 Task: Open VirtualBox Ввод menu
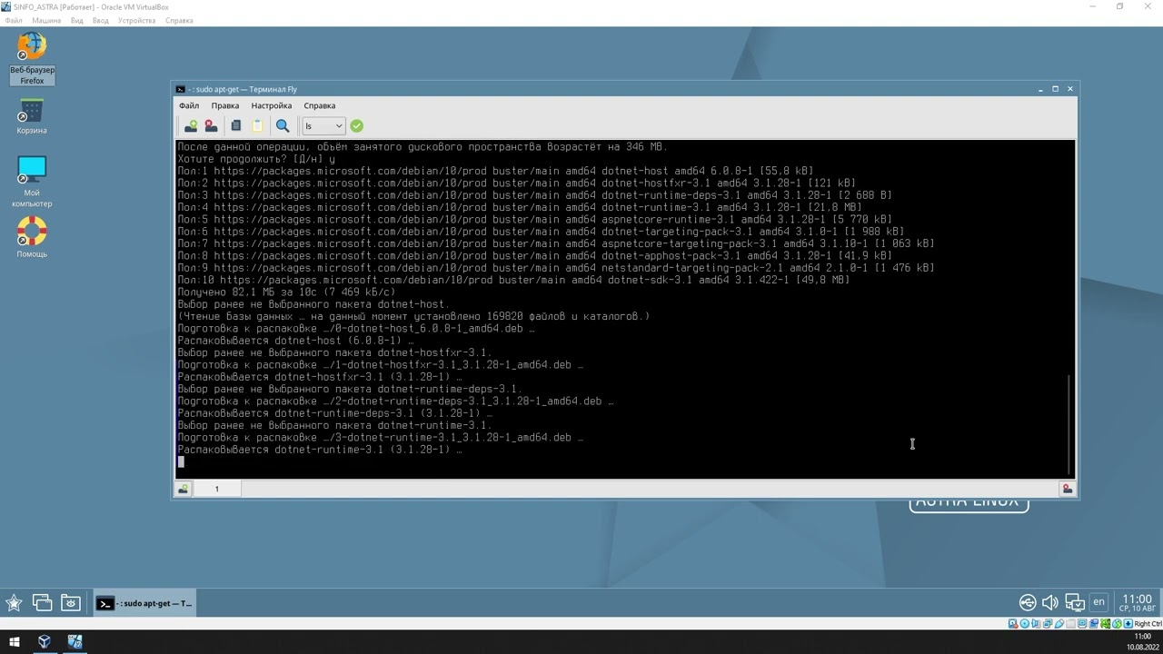tap(101, 20)
